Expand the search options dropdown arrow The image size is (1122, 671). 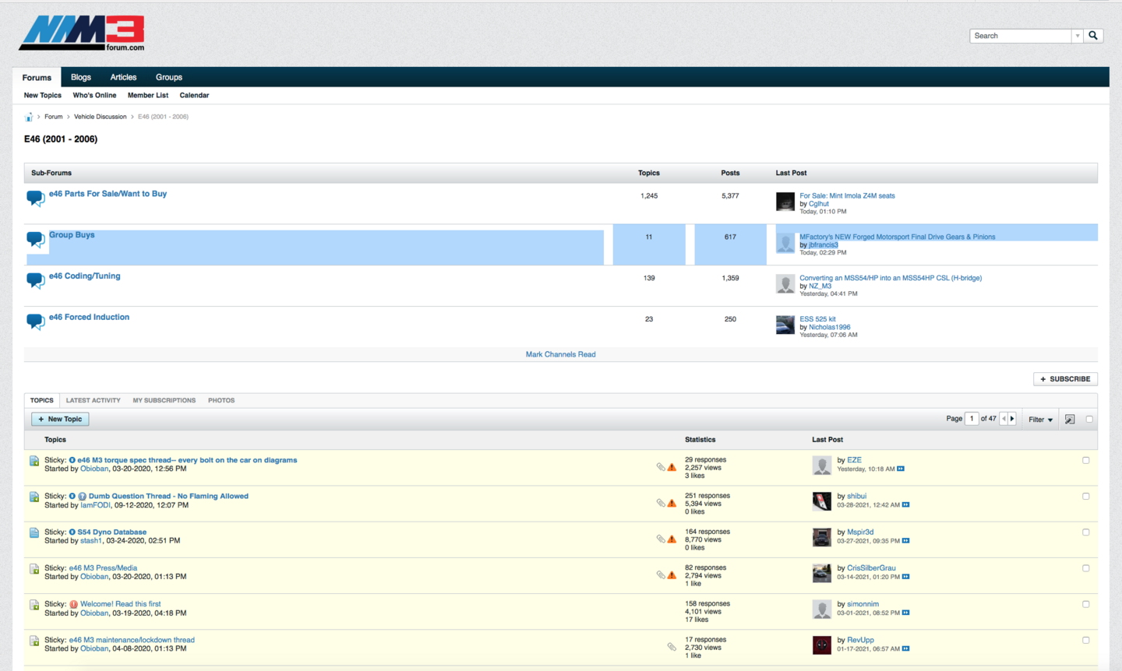click(1078, 36)
